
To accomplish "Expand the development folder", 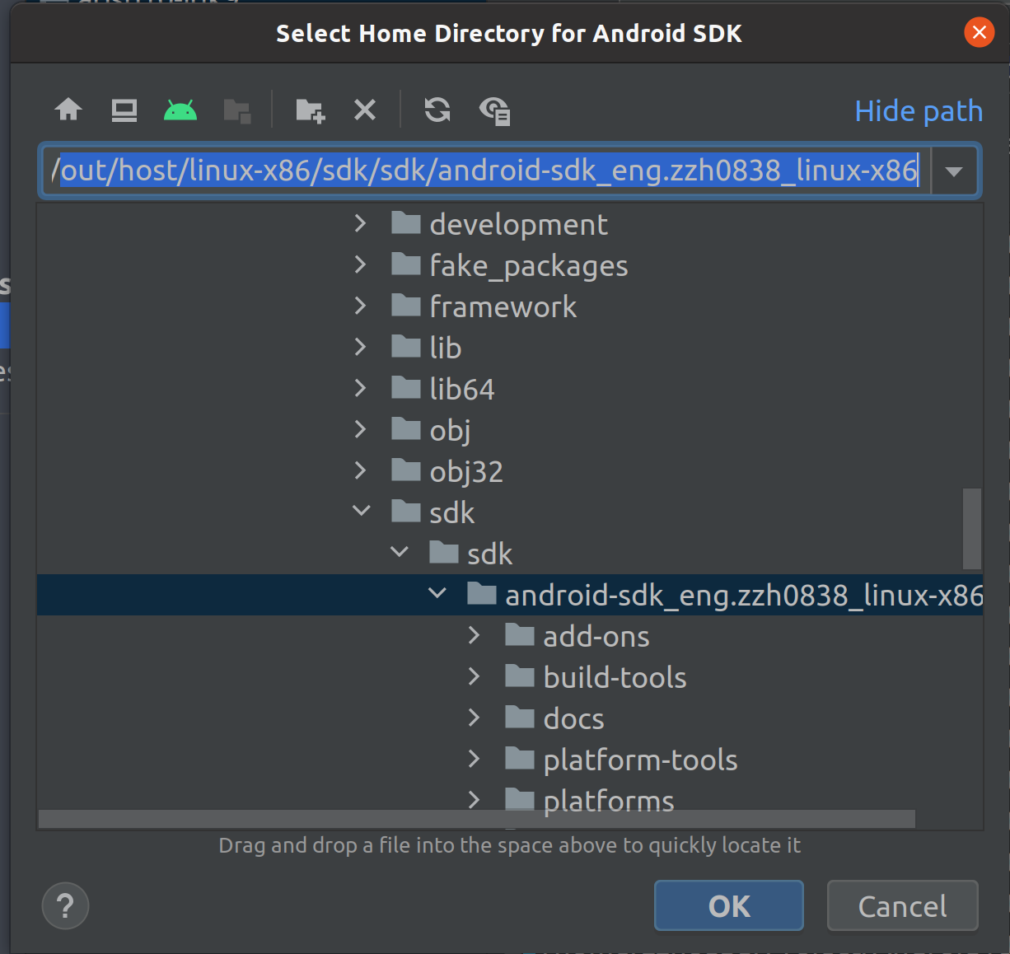I will [x=360, y=223].
